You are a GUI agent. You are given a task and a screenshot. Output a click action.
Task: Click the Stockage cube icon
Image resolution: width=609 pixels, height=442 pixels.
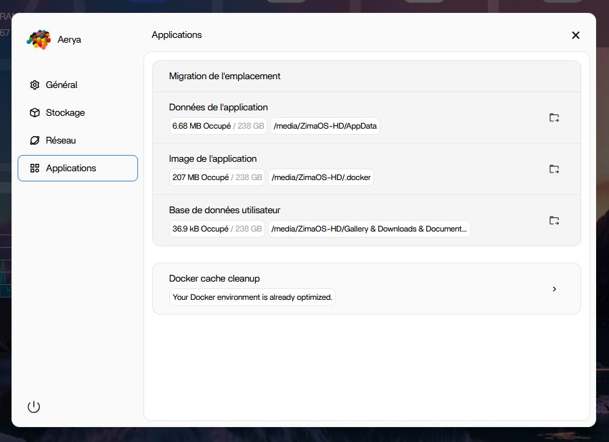(x=35, y=112)
